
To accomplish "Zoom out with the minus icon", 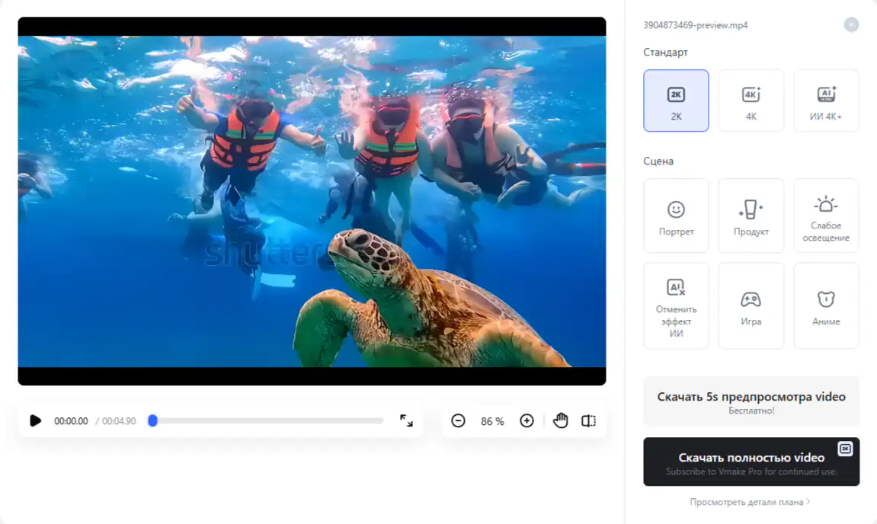I will (x=458, y=420).
